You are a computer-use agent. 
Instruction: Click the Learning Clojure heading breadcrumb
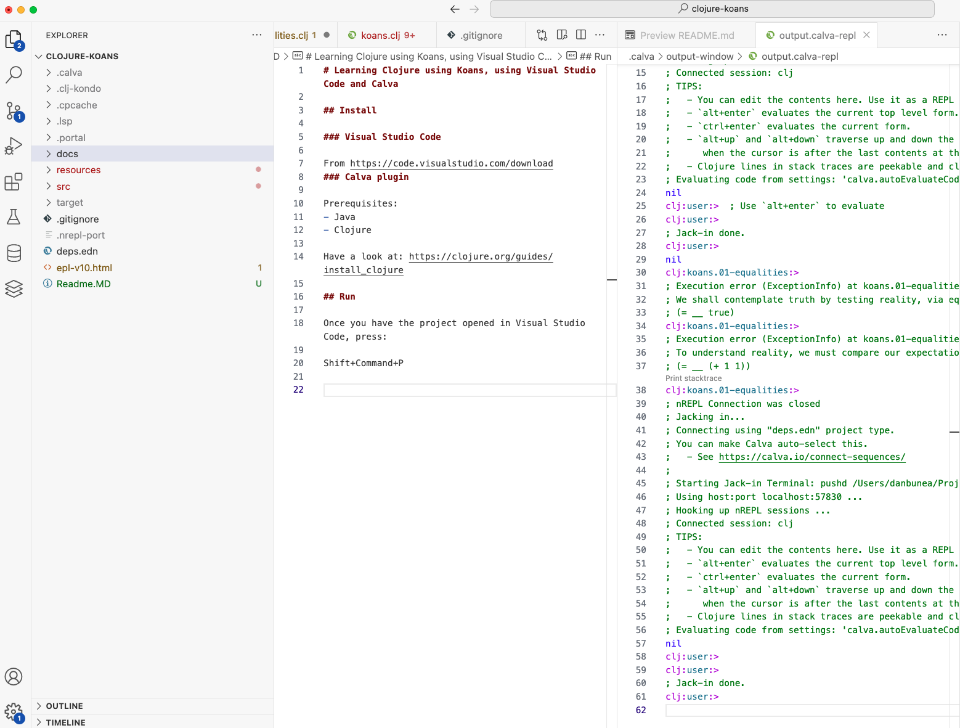pos(423,56)
